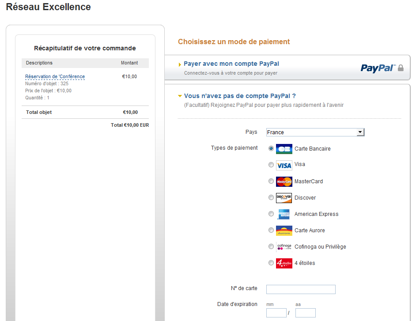Click the Carte Aurore logo
The width and height of the screenshot is (416, 321).
(284, 230)
